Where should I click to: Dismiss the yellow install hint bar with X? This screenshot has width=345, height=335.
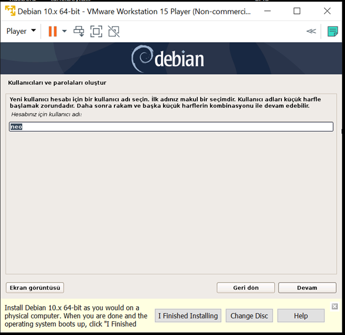334,306
